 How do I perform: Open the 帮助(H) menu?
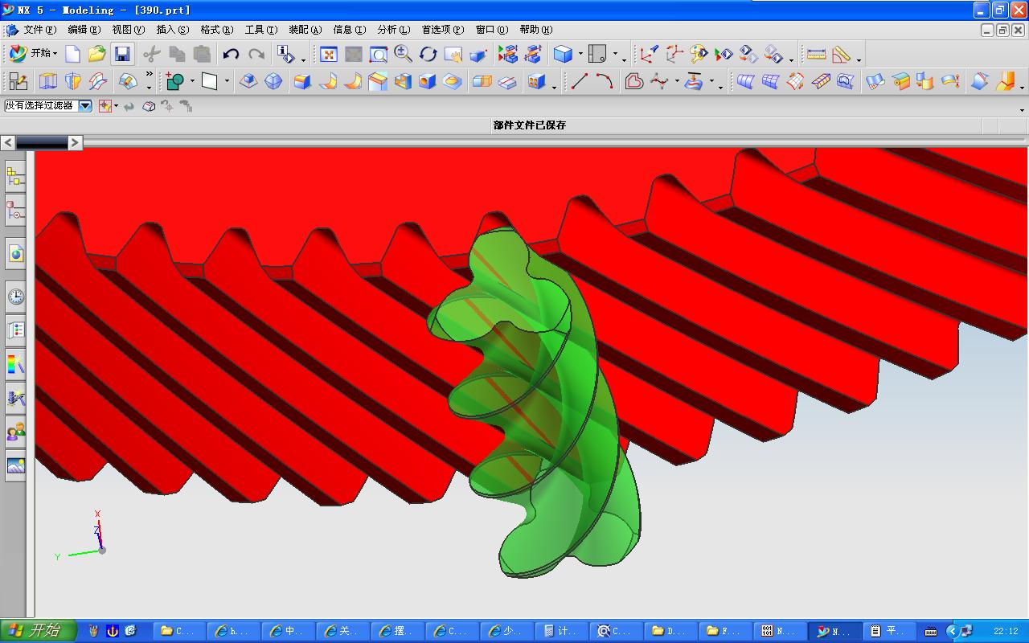click(535, 30)
